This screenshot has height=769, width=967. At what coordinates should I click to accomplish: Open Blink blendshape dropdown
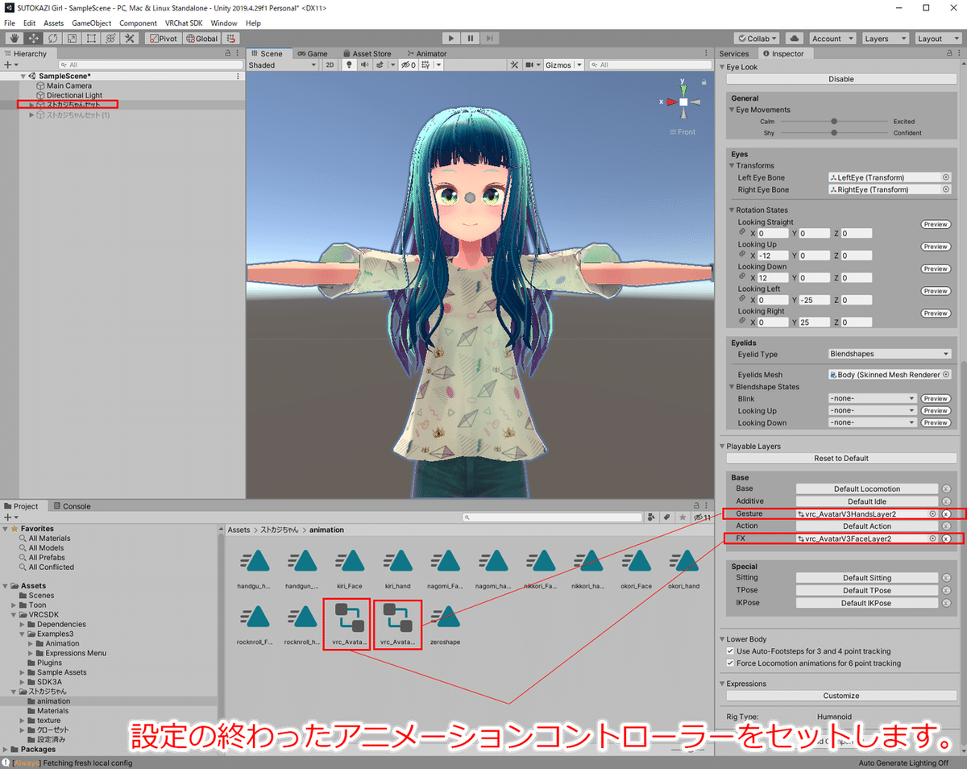point(872,398)
